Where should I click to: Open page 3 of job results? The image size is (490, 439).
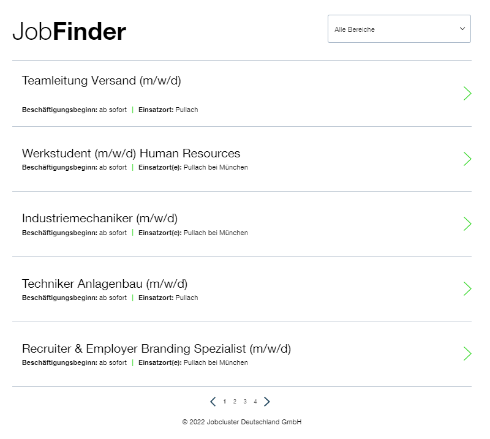pos(245,402)
